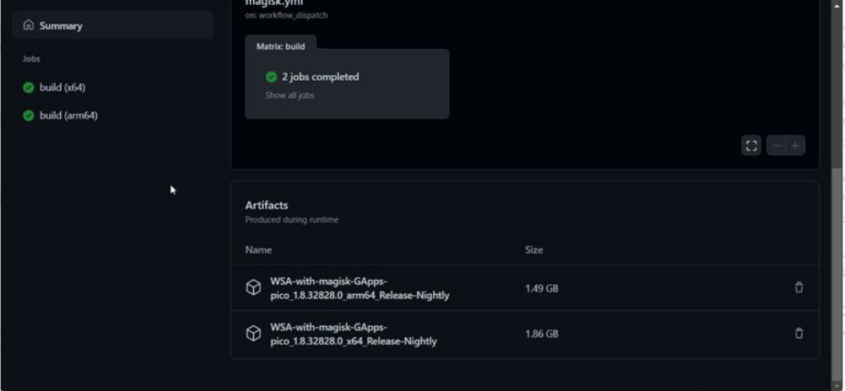The image size is (845, 391).
Task: Click the Summary home icon in sidebar
Action: tap(29, 25)
